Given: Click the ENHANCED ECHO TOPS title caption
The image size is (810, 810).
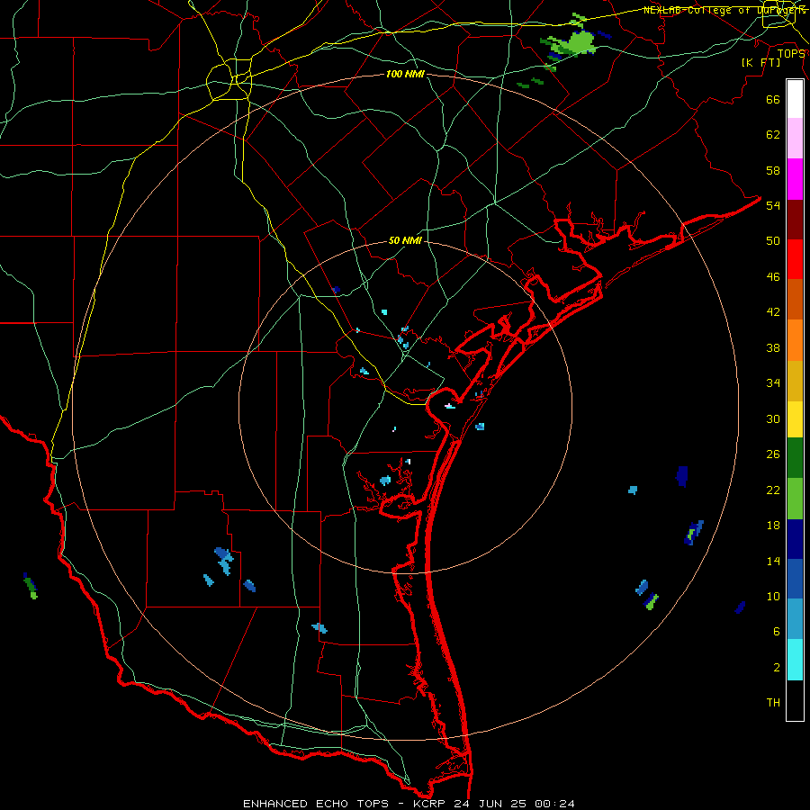Looking at the screenshot, I should click(x=409, y=804).
